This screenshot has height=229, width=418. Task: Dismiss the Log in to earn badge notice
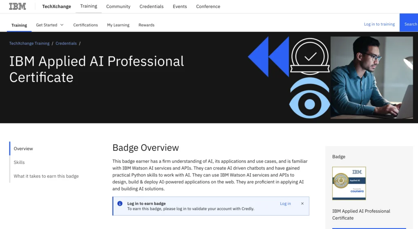pyautogui.click(x=302, y=203)
